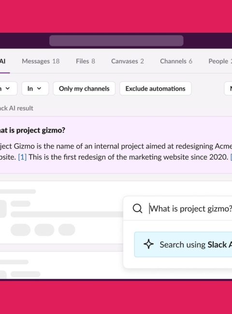
Task: Switch to the Channels 6 tab
Action: [176, 61]
